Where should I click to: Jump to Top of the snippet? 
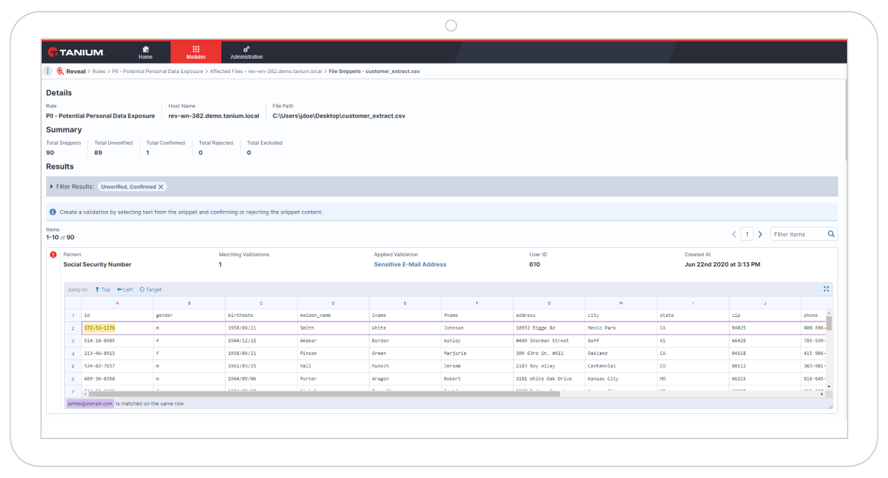click(102, 290)
